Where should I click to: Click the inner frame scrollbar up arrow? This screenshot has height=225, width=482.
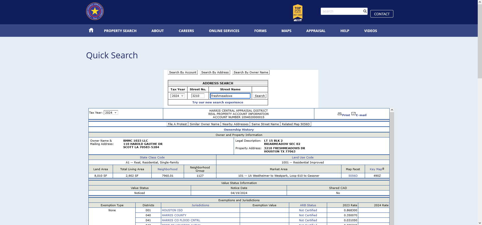(392, 110)
